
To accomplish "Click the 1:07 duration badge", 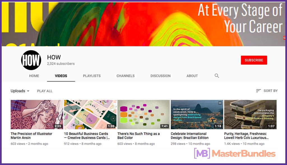I will coord(271,126).
